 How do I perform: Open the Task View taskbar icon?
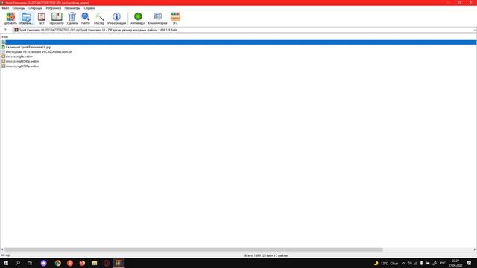[x=30, y=263]
